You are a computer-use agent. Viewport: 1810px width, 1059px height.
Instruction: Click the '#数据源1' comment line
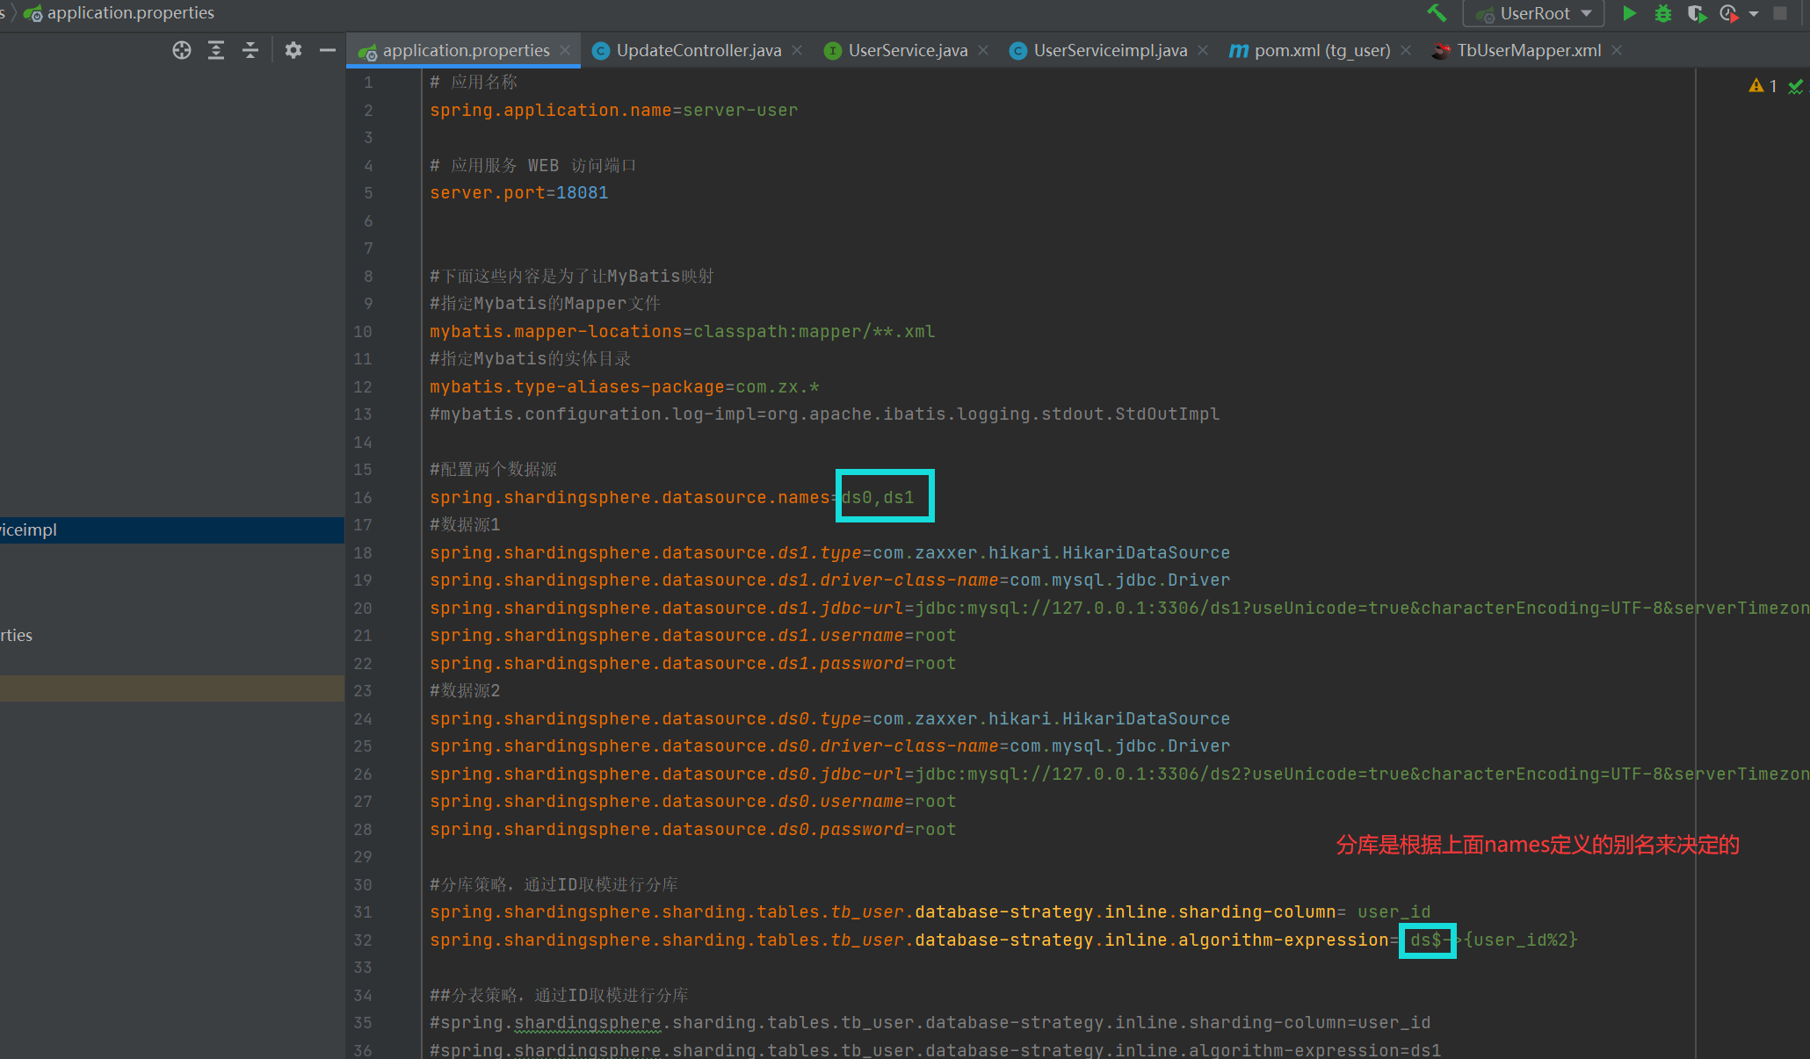click(465, 524)
